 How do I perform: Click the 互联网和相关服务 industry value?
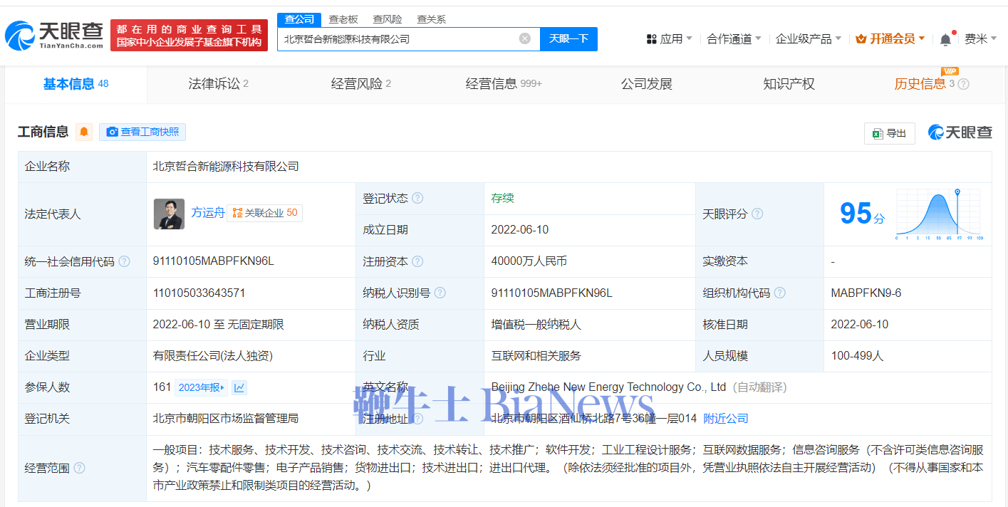tap(536, 356)
